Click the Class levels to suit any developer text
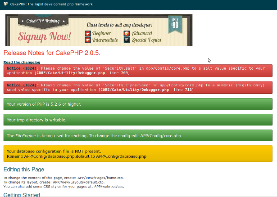This screenshot has height=197, width=277. pyautogui.click(x=119, y=24)
